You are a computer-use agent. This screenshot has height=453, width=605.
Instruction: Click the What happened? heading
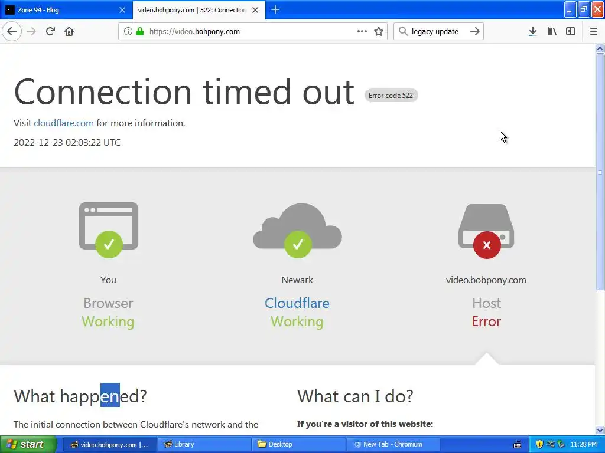80,396
